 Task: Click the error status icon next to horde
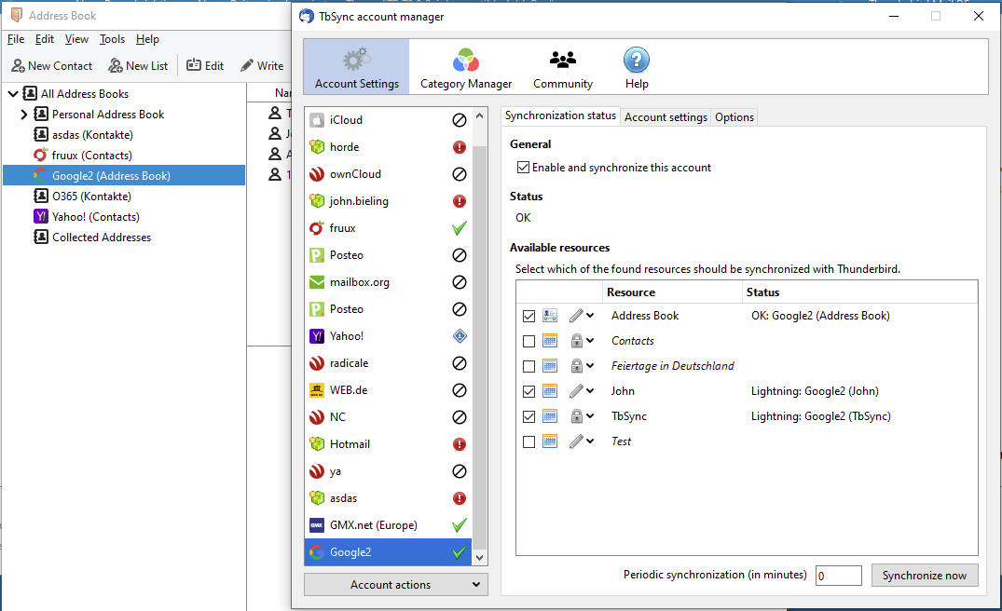point(459,147)
